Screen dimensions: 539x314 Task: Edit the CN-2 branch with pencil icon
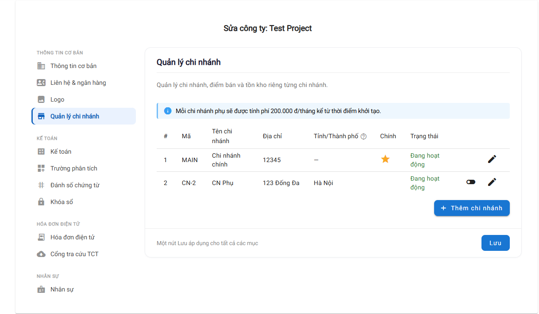pos(492,182)
